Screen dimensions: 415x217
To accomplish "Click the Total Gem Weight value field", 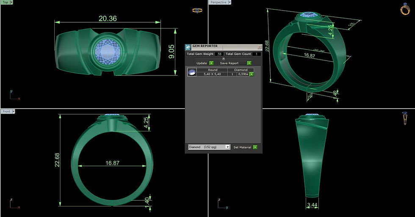I will [x=219, y=54].
